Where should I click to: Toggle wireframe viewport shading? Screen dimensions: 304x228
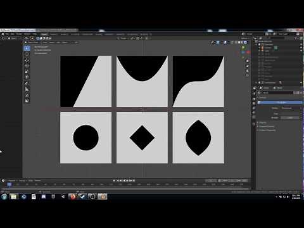[x=236, y=42]
